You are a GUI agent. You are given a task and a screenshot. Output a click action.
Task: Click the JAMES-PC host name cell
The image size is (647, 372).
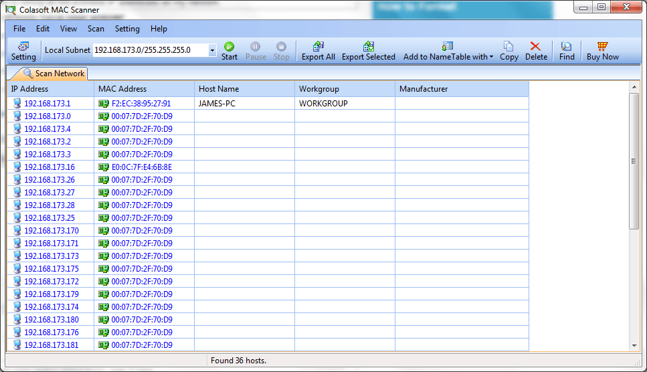[x=244, y=104]
